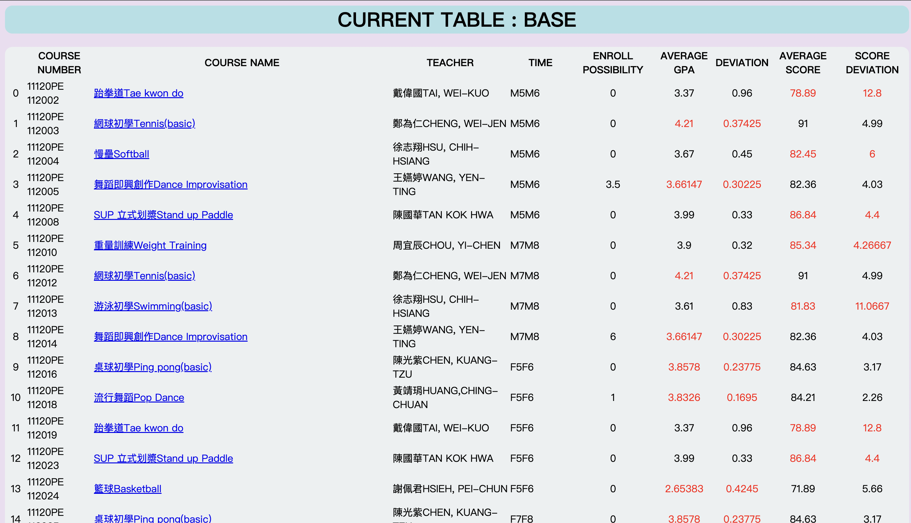Click time F7F8 in row 14

[x=522, y=518]
